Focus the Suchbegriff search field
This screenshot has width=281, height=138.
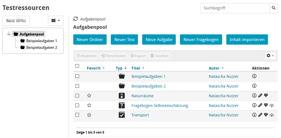point(235,8)
